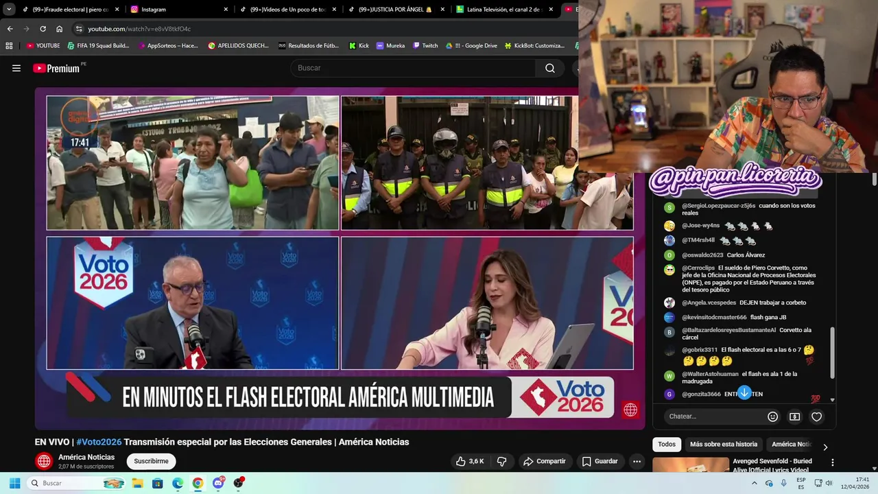Image resolution: width=878 pixels, height=494 pixels.
Task: Switch to Fraude electoral TikTok tab
Action: coord(71,10)
